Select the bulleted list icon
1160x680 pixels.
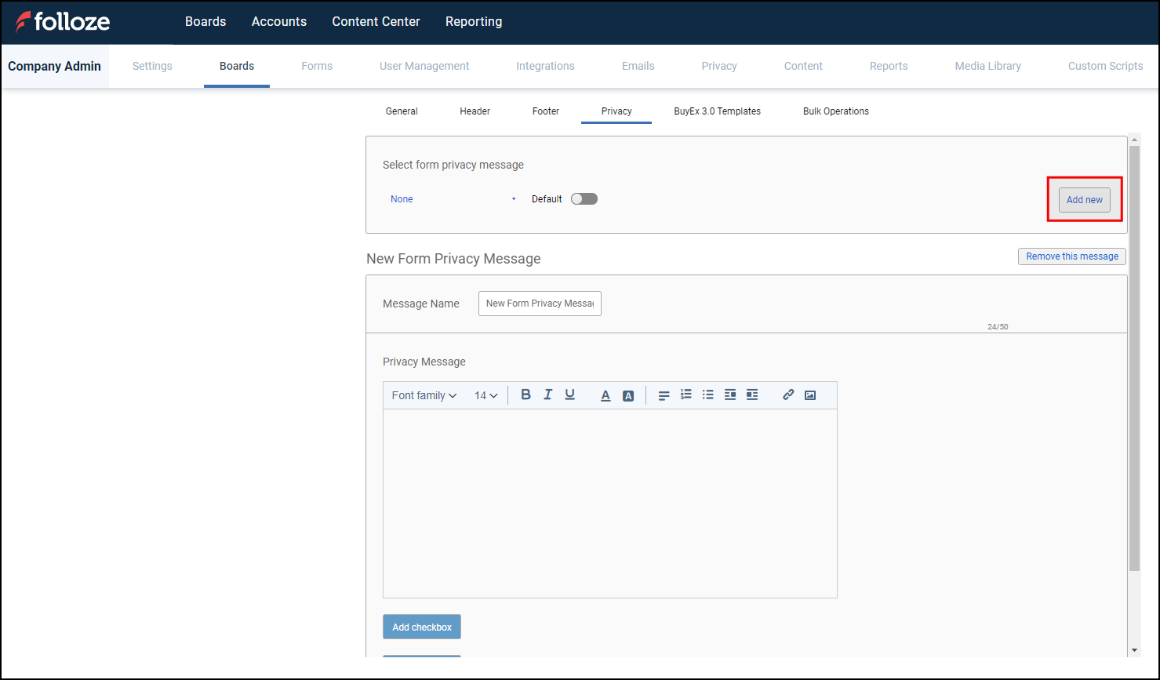(x=708, y=395)
